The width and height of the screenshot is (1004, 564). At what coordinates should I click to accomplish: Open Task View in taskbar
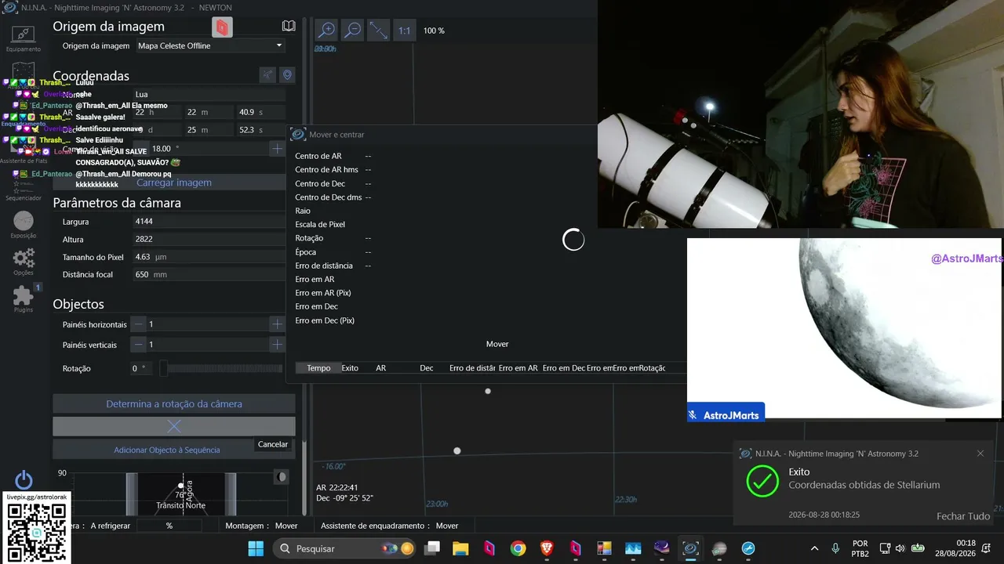click(432, 548)
